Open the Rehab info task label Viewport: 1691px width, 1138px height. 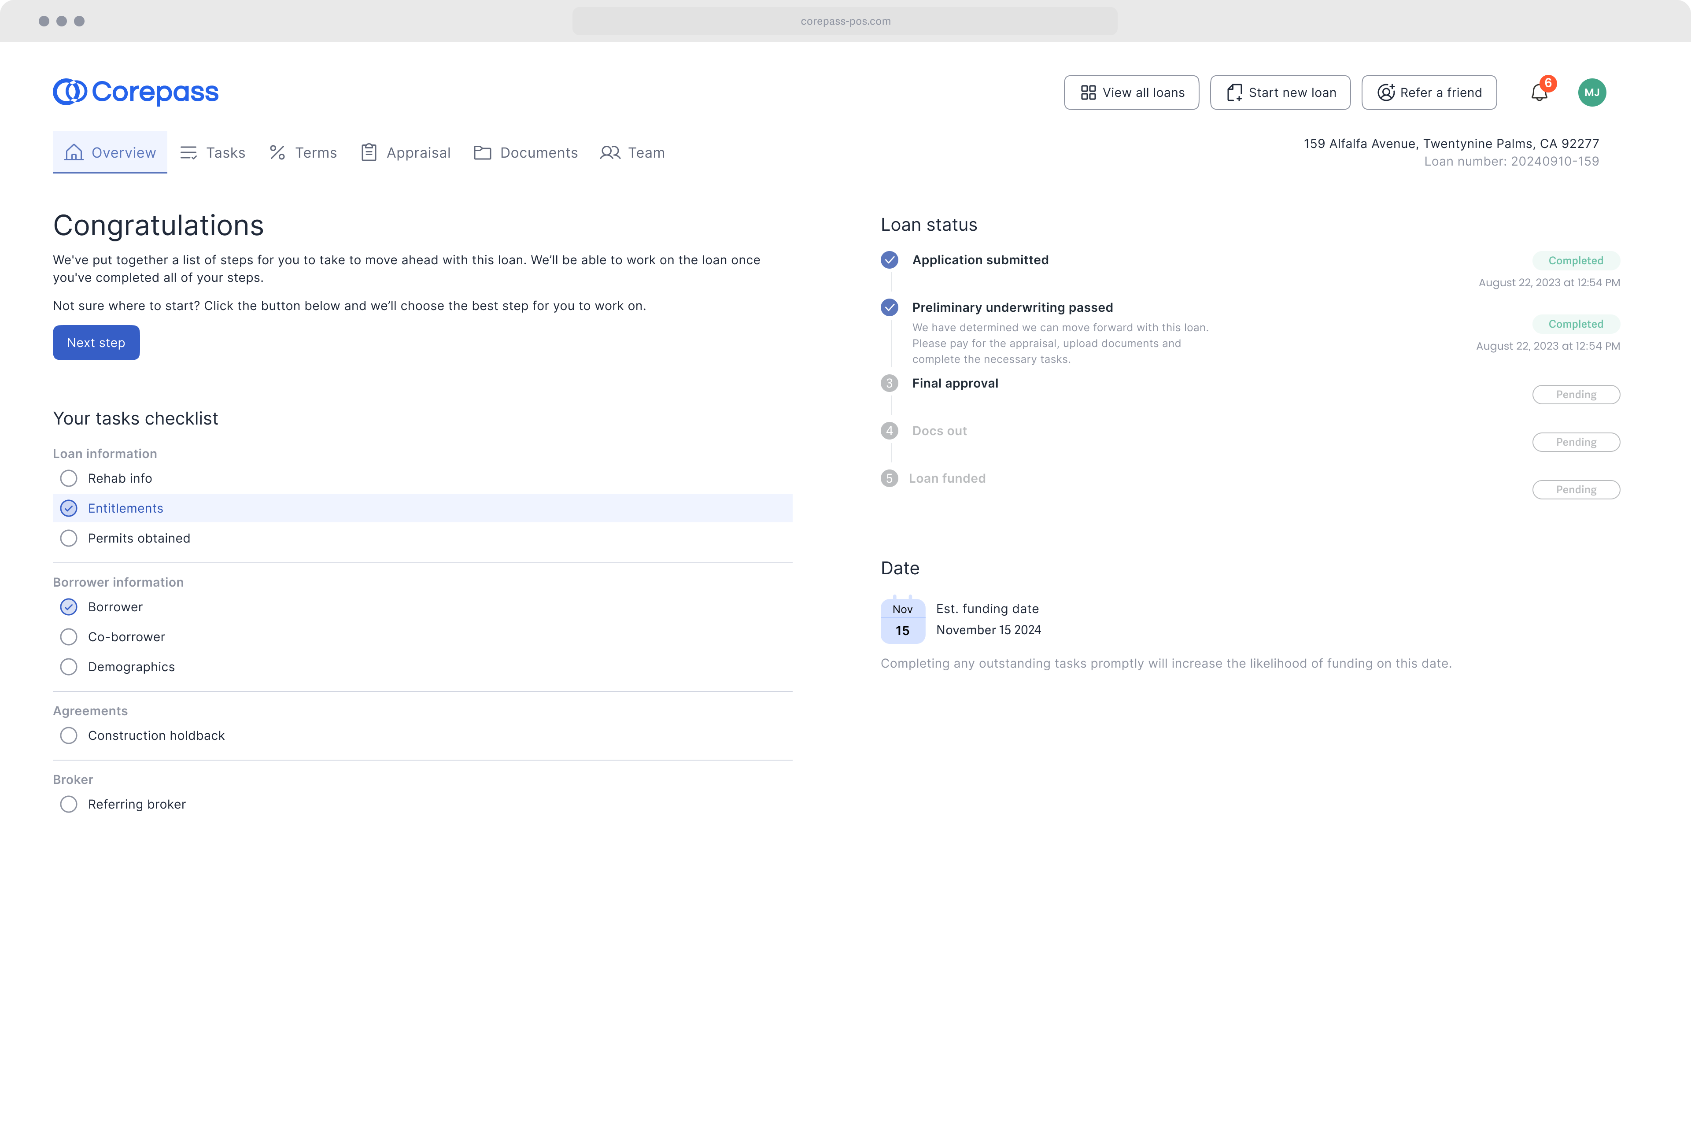point(121,478)
